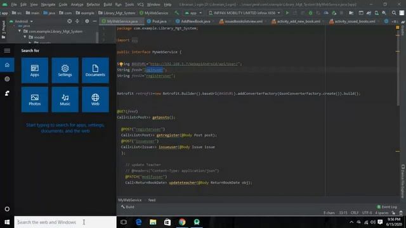Click the Make Project hammer icon
Screen dimensions: 406x228
176,13
